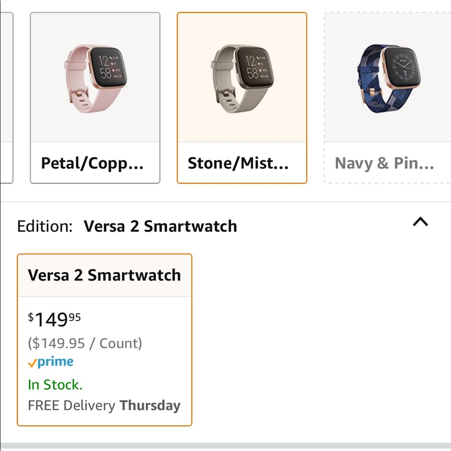Click the Petal/Copper watch product image

pyautogui.click(x=95, y=77)
